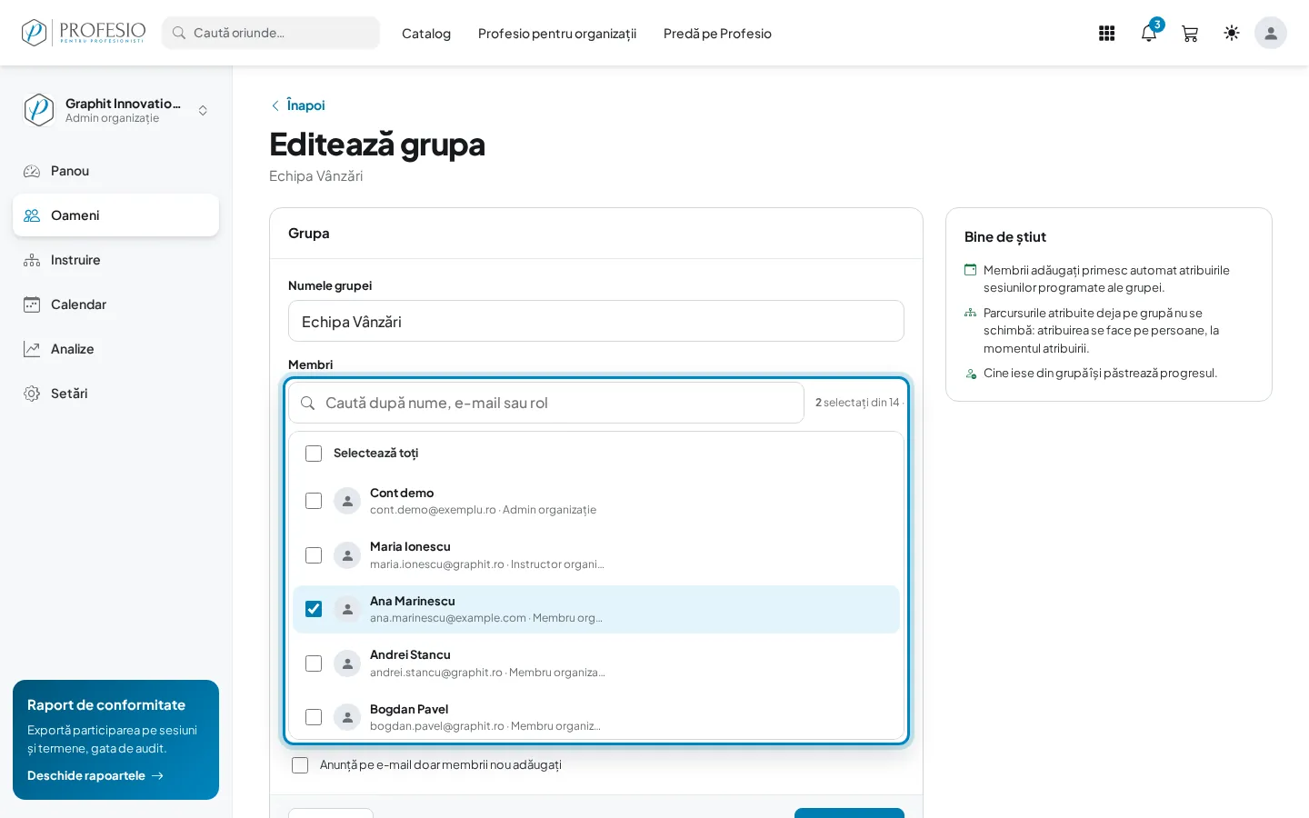Enable Anunță pe e-mail doar membrii nou adăugați

(x=300, y=765)
